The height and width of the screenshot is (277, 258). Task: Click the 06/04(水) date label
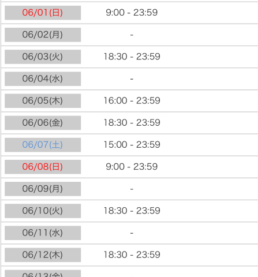[43, 78]
